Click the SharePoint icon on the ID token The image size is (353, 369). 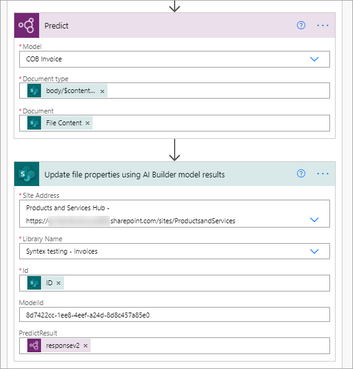(x=34, y=283)
